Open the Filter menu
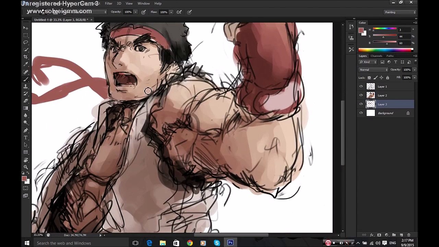Screen dimensions: 439x247 (x=108, y=3)
